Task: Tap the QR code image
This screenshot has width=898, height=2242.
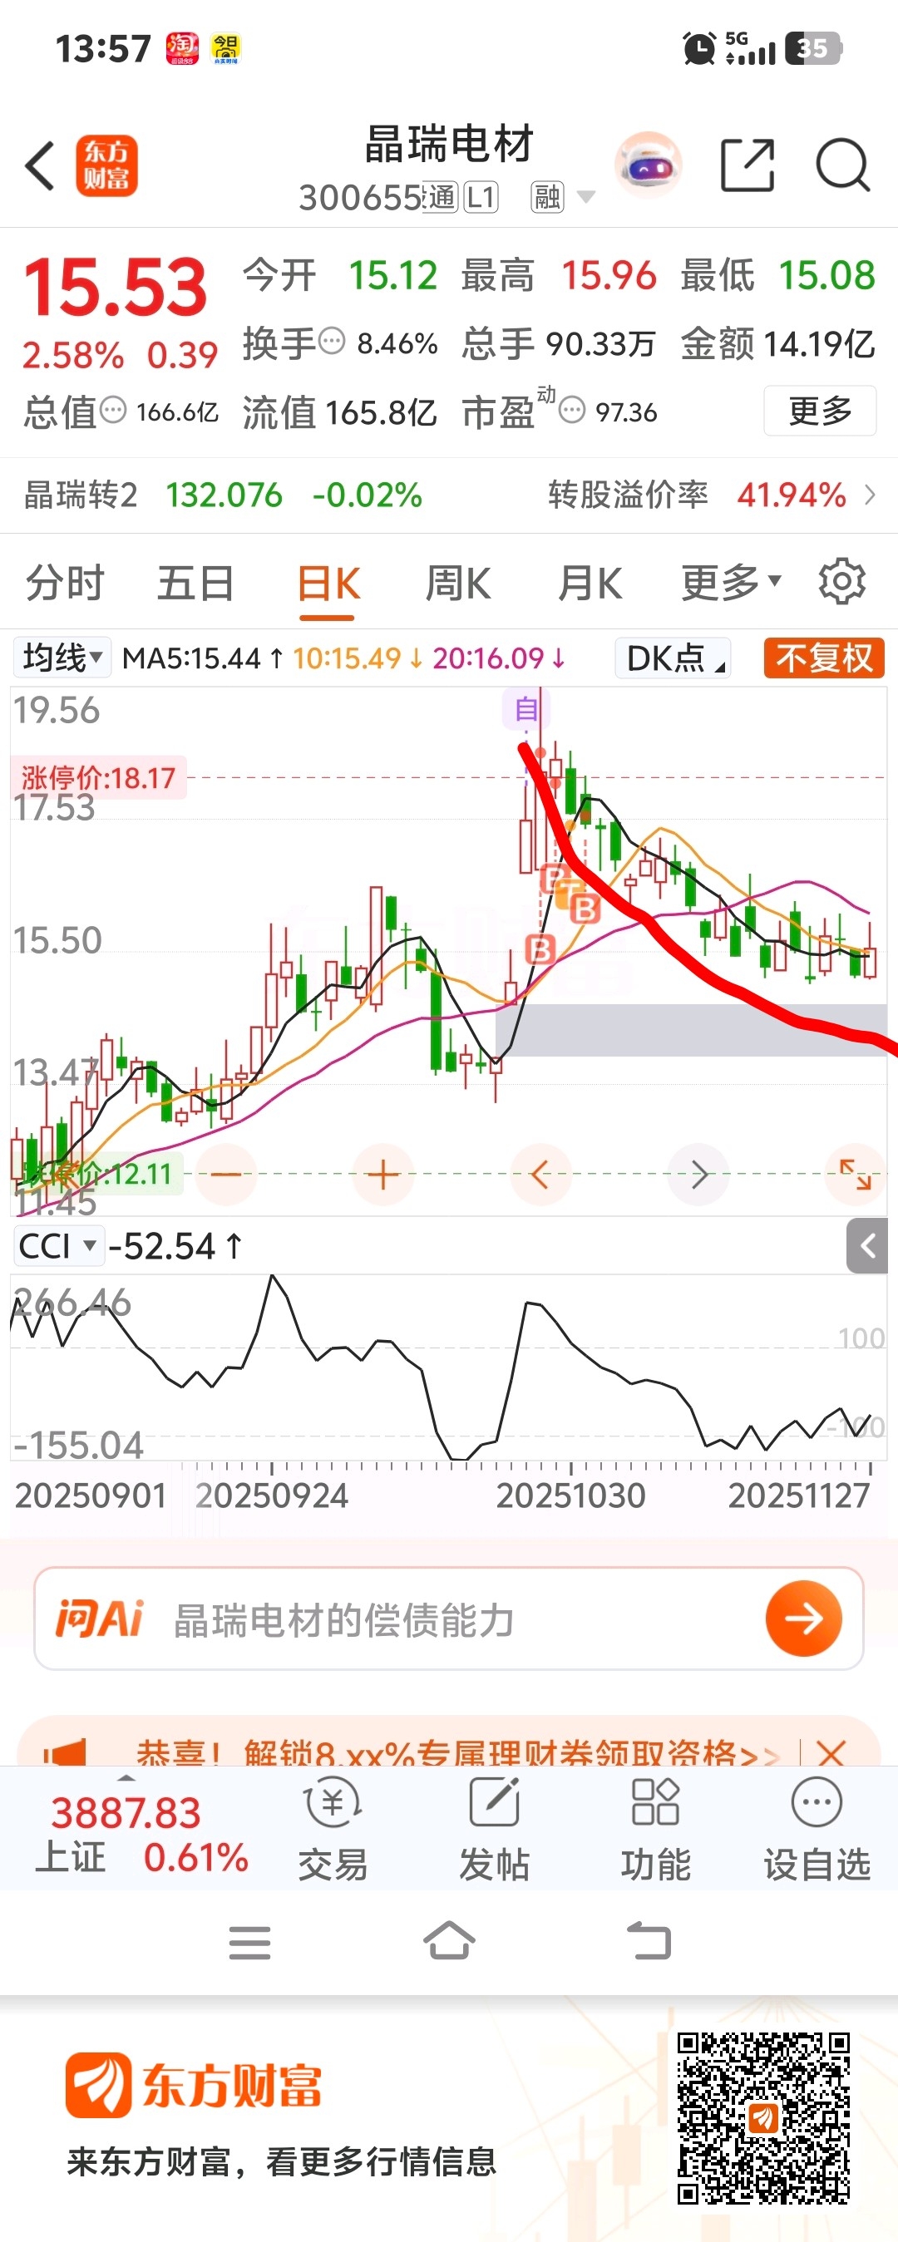Action: 763,2117
